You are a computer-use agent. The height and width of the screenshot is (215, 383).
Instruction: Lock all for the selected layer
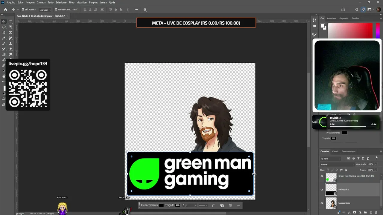[x=346, y=170]
